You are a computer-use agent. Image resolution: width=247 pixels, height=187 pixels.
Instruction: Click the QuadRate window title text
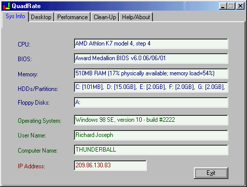tap(26, 6)
